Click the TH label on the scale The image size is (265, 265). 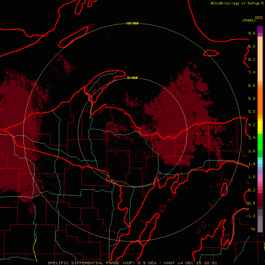(x=253, y=229)
